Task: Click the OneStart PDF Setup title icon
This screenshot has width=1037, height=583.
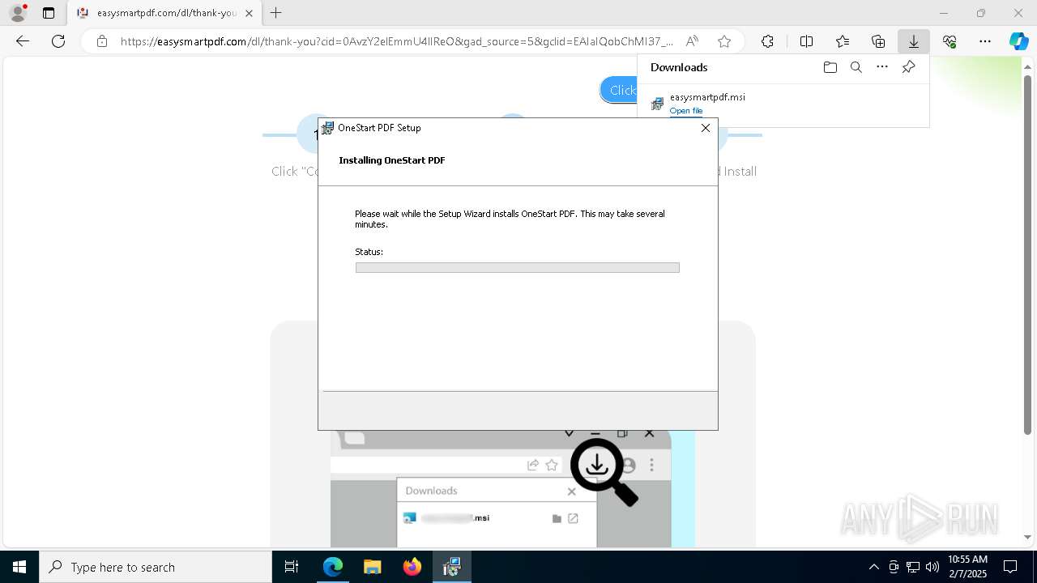Action: point(327,128)
